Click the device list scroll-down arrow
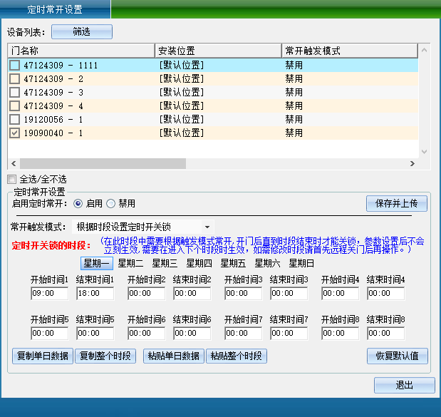 click(x=425, y=151)
